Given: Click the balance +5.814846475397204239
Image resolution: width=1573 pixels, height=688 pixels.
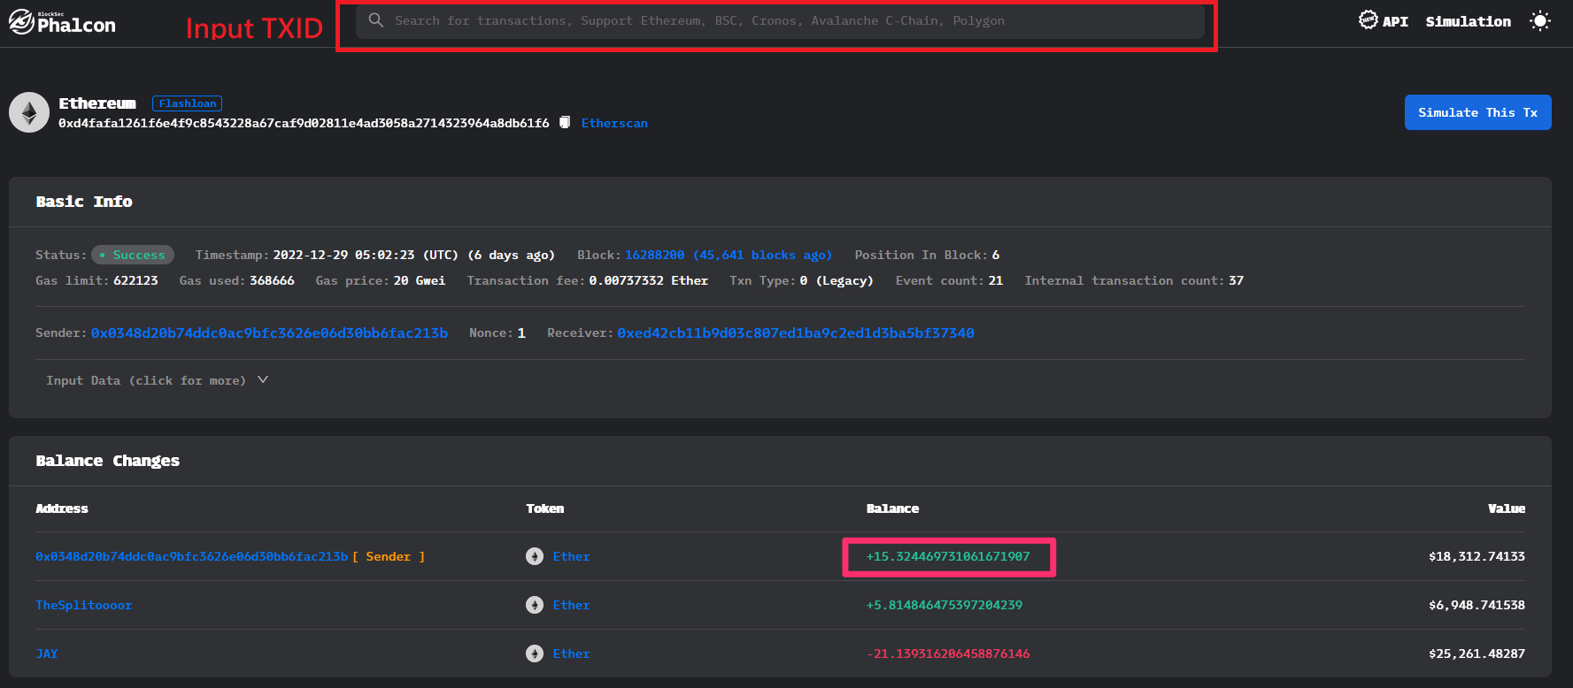Looking at the screenshot, I should (945, 605).
